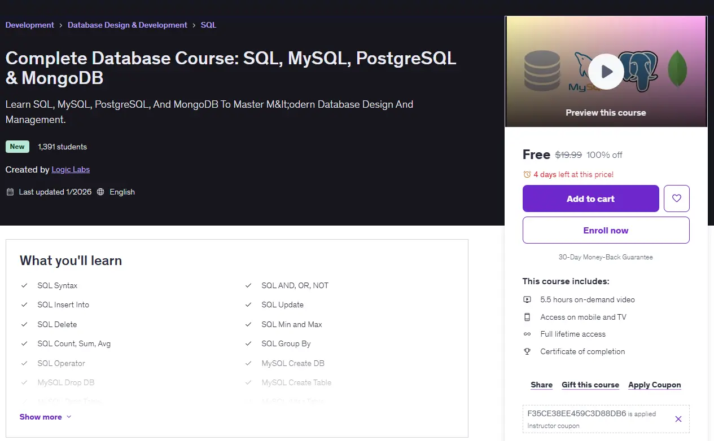Click the checkmark beside SQL Min and Max
The height and width of the screenshot is (441, 714).
click(248, 324)
